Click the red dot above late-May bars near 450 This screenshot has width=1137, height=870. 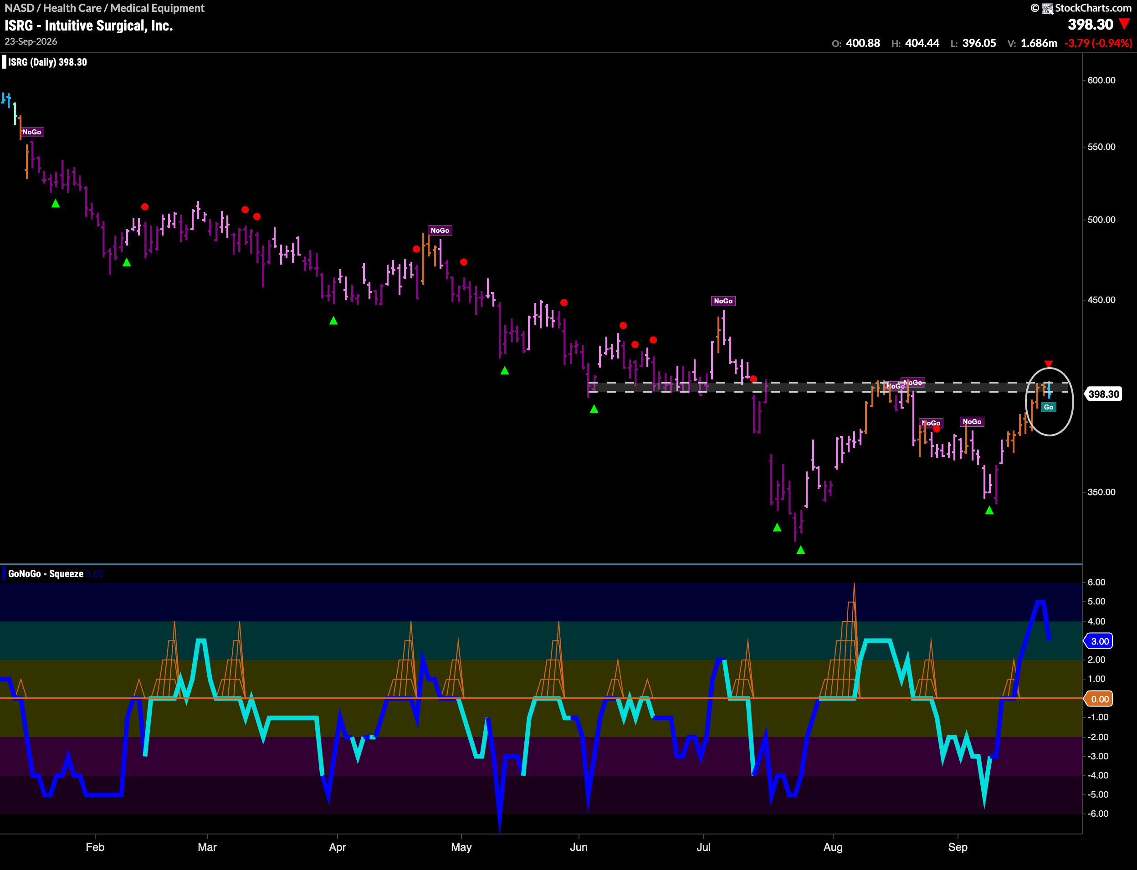564,302
